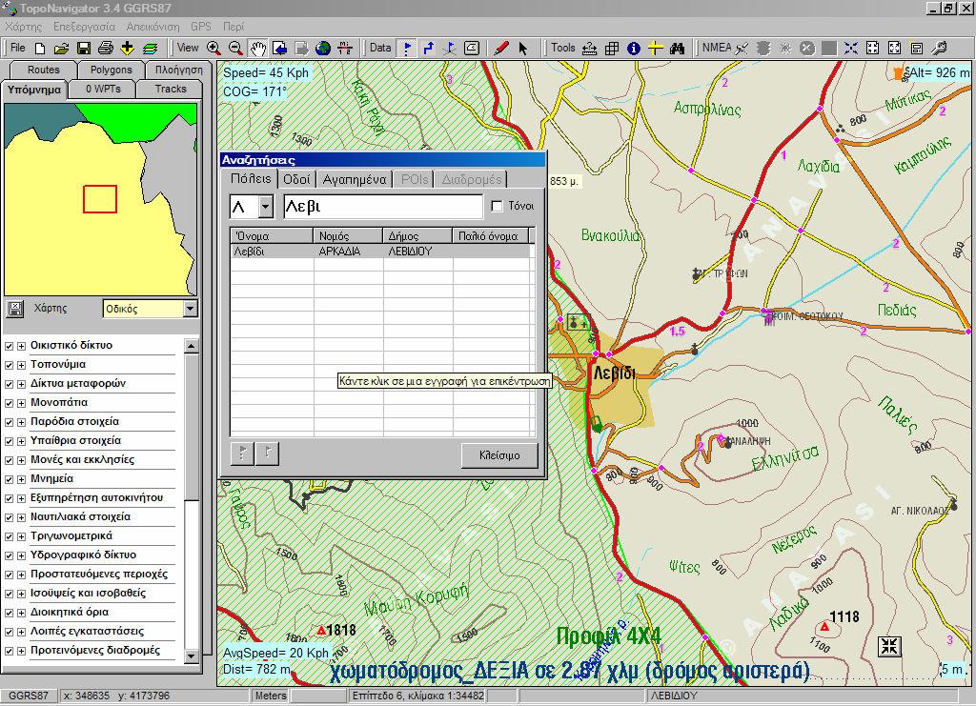The height and width of the screenshot is (706, 976).
Task: Expand the Ναυτιλιακά στοιχεία node
Action: 21,517
